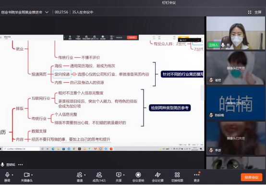Open 成员(142) members list
Image resolution: width=266 pixels, height=185 pixels.
coord(99,177)
